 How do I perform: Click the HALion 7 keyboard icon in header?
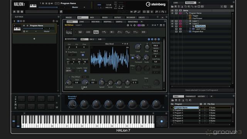[x=33, y=6]
